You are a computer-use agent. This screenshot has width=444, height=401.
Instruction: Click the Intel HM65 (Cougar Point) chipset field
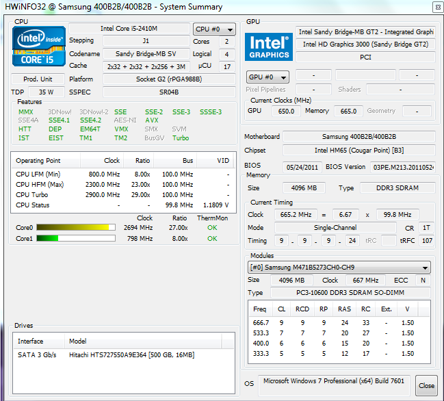[359, 150]
